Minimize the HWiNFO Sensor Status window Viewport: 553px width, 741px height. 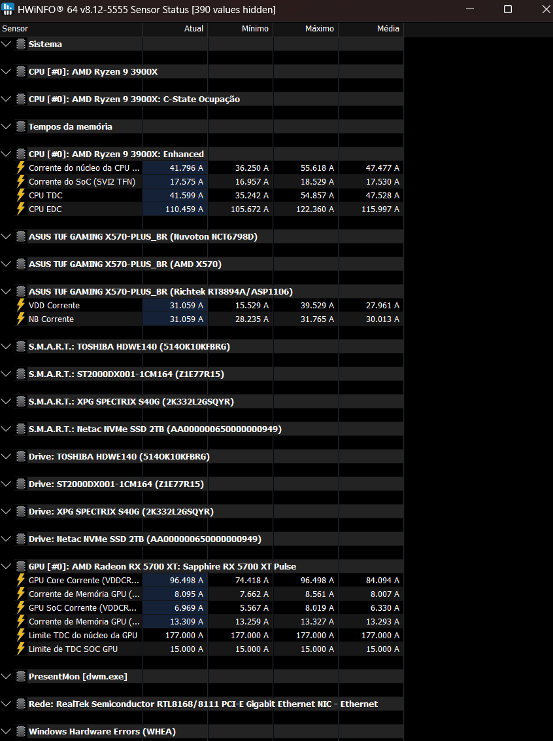(x=469, y=9)
